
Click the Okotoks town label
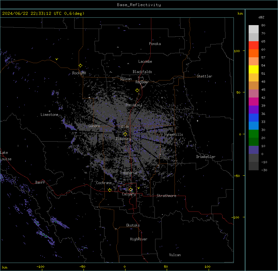click(133, 225)
